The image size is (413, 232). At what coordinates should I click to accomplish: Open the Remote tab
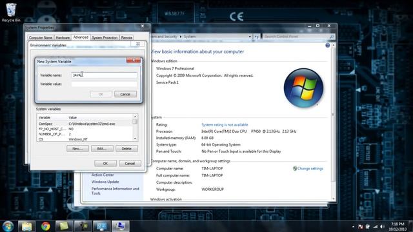pyautogui.click(x=126, y=38)
